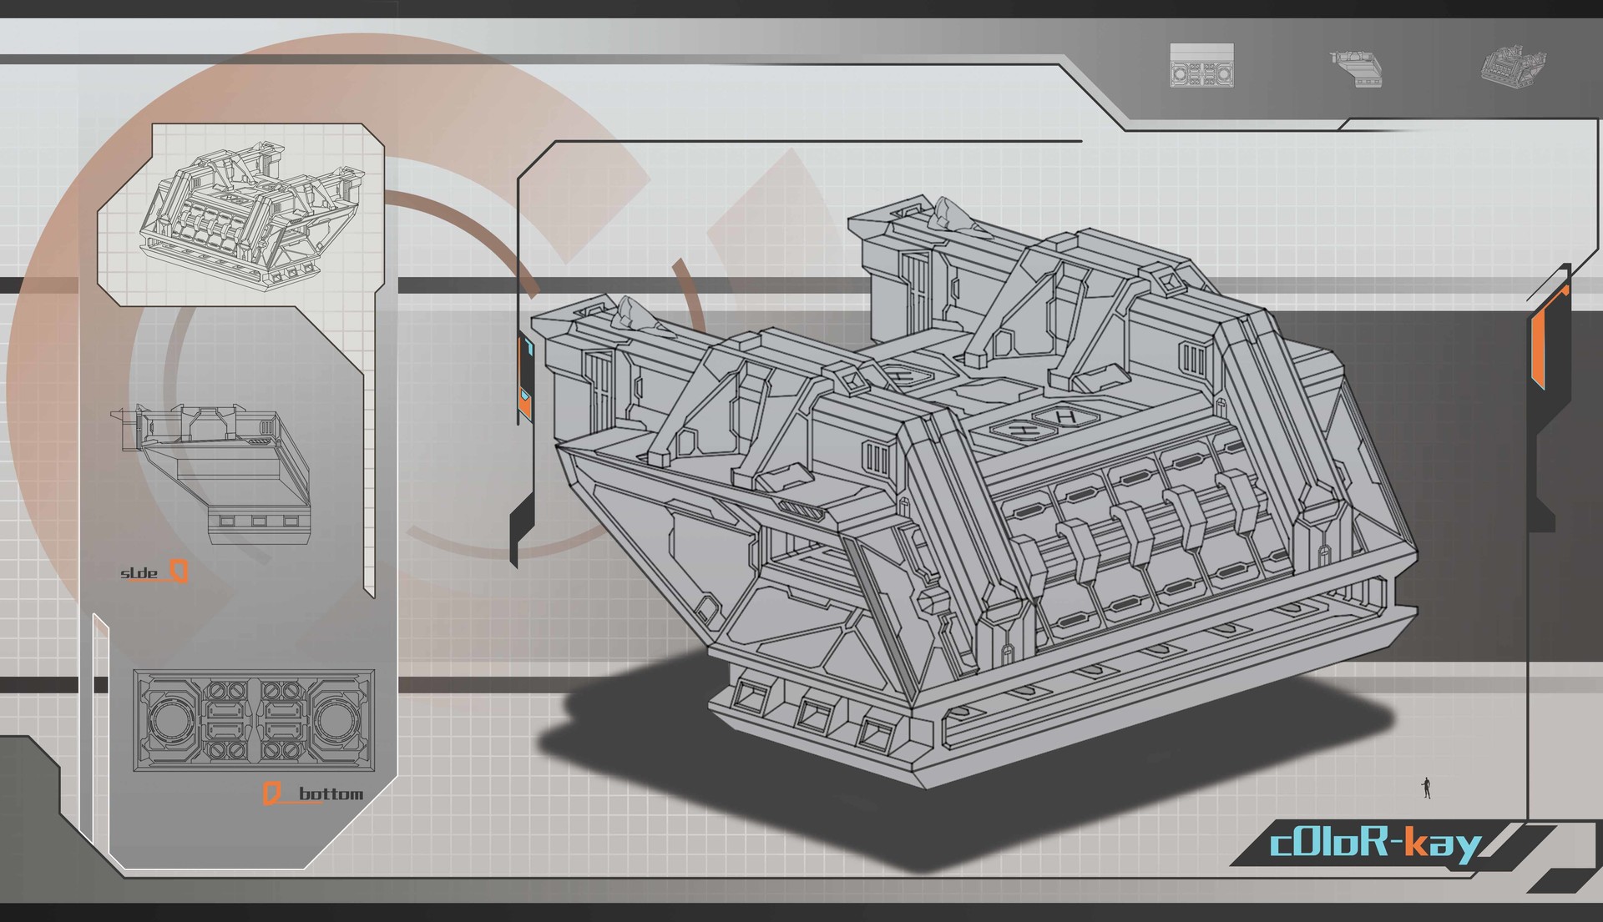
Task: Open the bottom-view wireframe thumbnail
Action: pyautogui.click(x=254, y=720)
